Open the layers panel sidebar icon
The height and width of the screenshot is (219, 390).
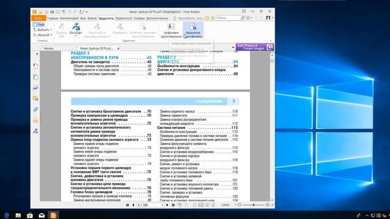[35, 88]
